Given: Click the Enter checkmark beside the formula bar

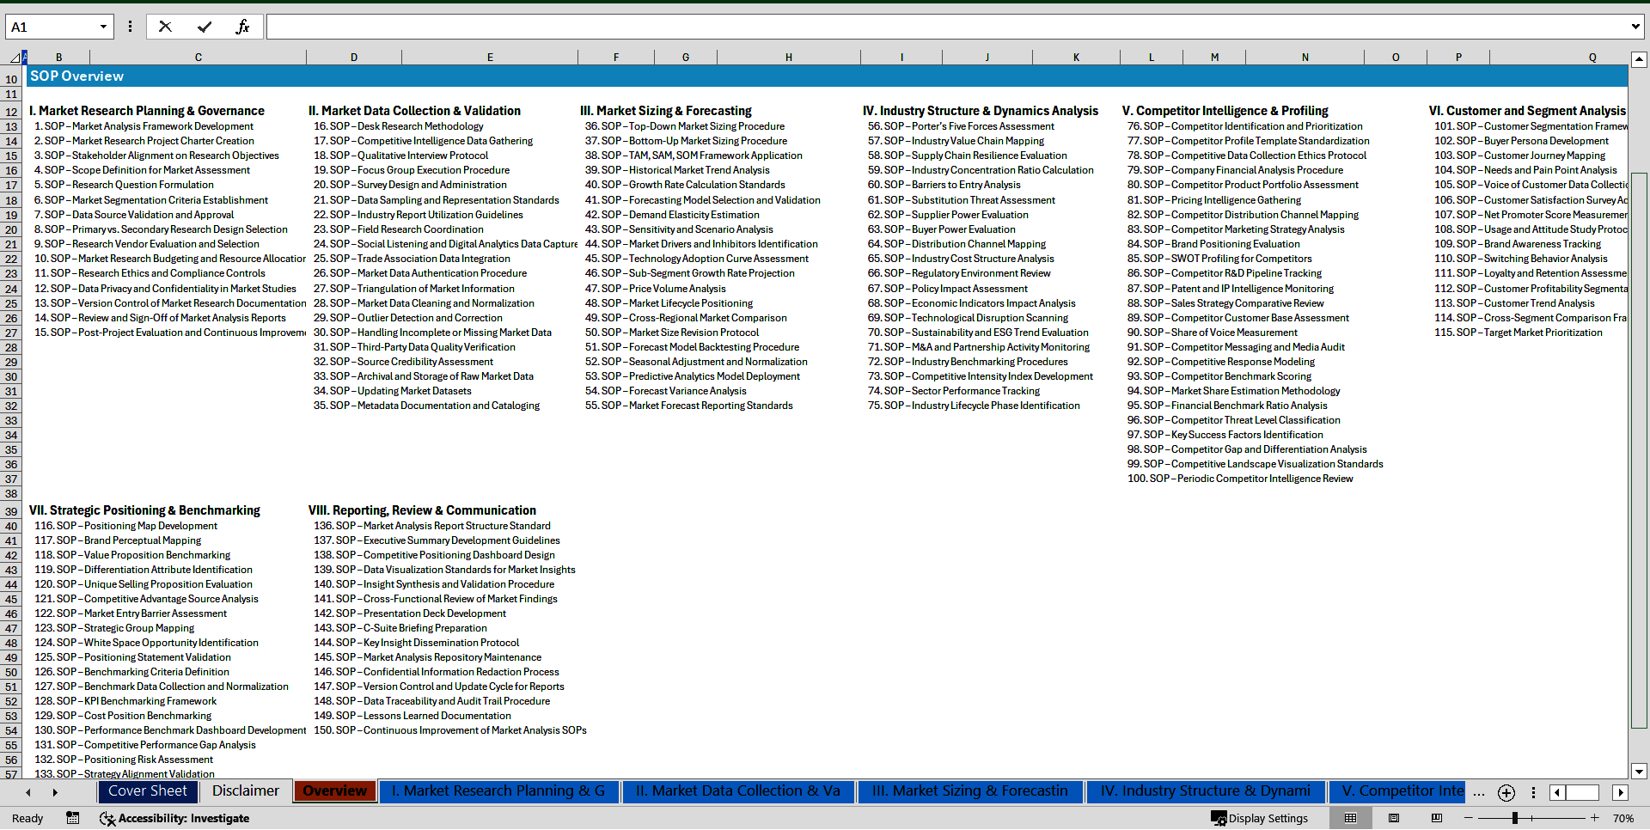Looking at the screenshot, I should coord(204,26).
